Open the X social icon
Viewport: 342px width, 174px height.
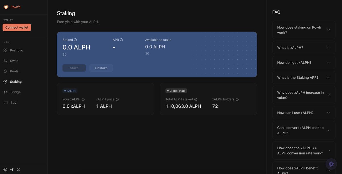coord(19,169)
